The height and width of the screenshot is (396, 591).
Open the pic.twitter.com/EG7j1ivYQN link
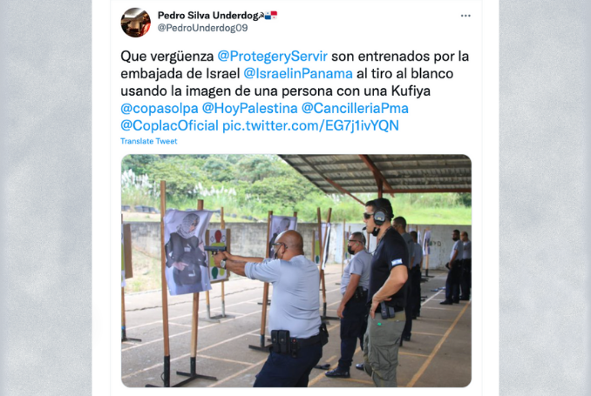point(310,125)
